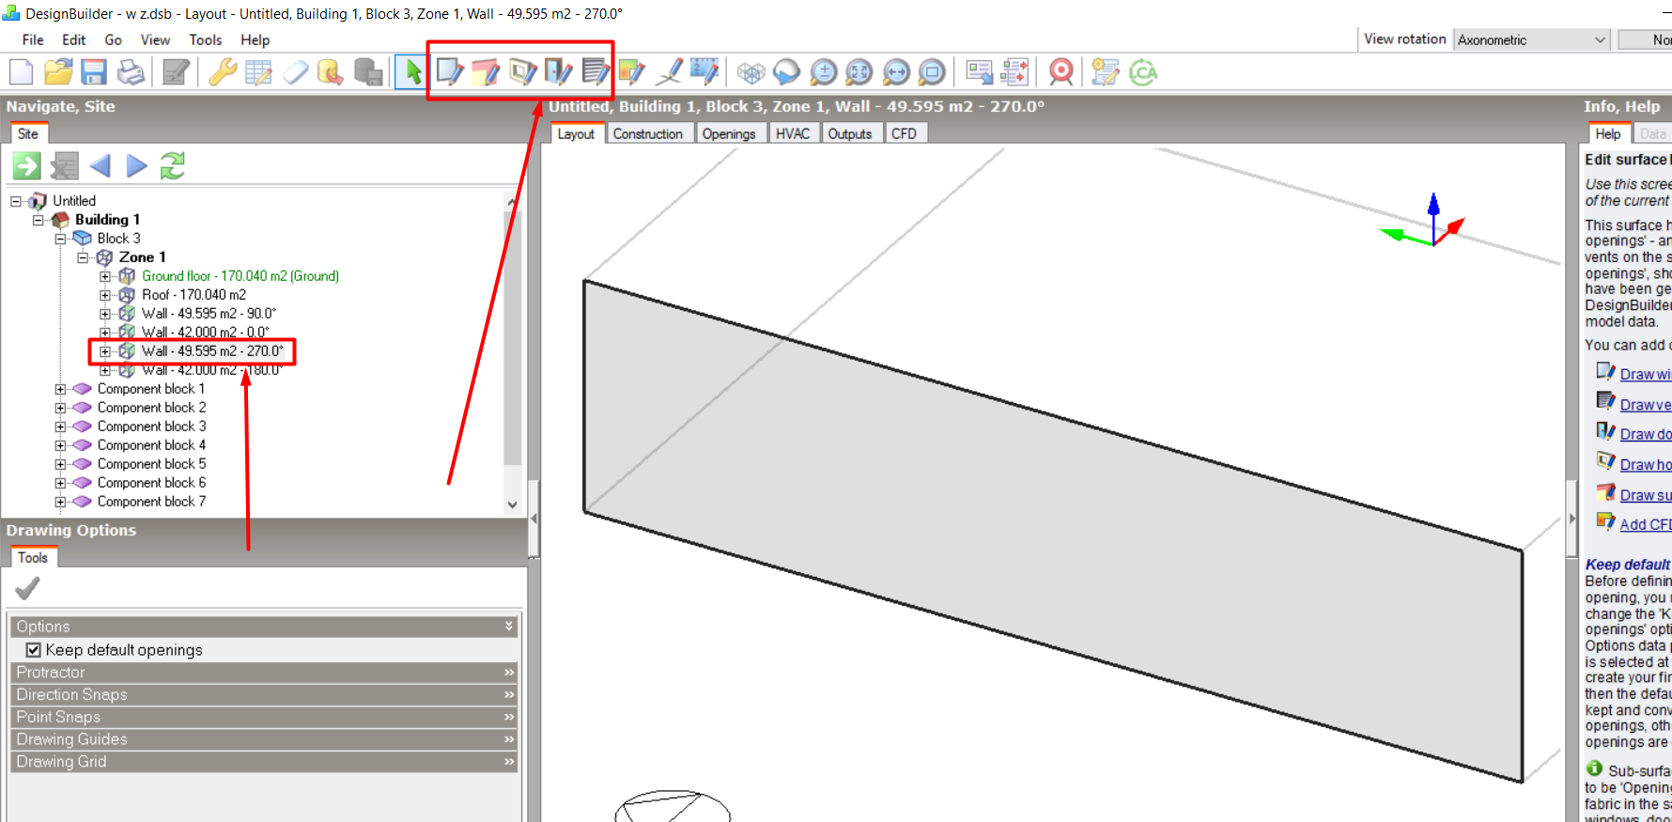Click the Draw window help link
This screenshot has width=1672, height=822.
1645,374
